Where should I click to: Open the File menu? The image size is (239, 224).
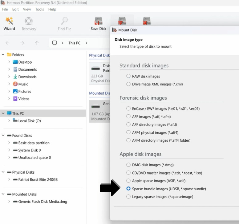pyautogui.click(x=5, y=9)
